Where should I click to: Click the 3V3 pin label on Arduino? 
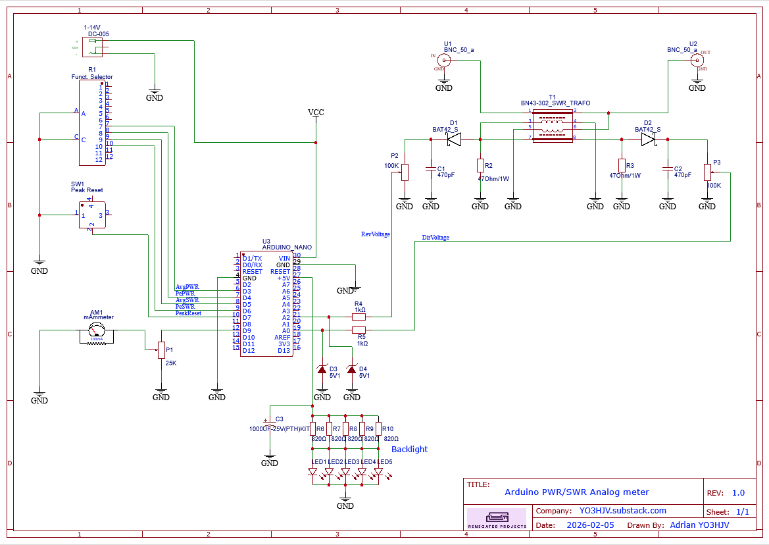(284, 344)
